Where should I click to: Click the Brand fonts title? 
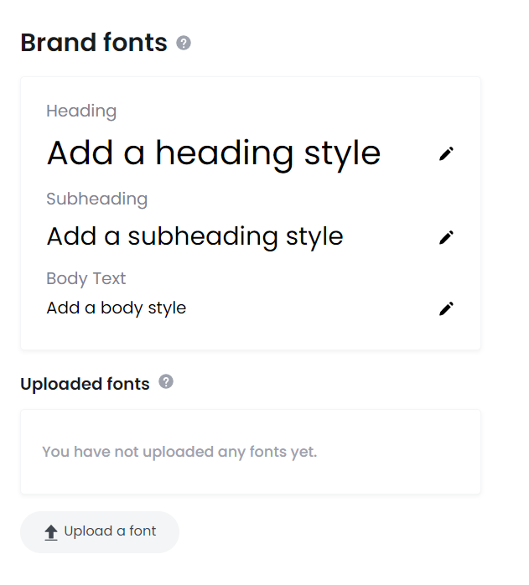pyautogui.click(x=94, y=43)
